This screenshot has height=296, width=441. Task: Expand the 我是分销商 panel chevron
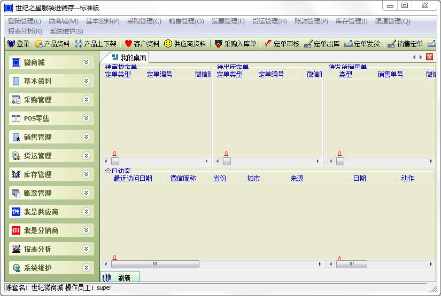point(87,230)
